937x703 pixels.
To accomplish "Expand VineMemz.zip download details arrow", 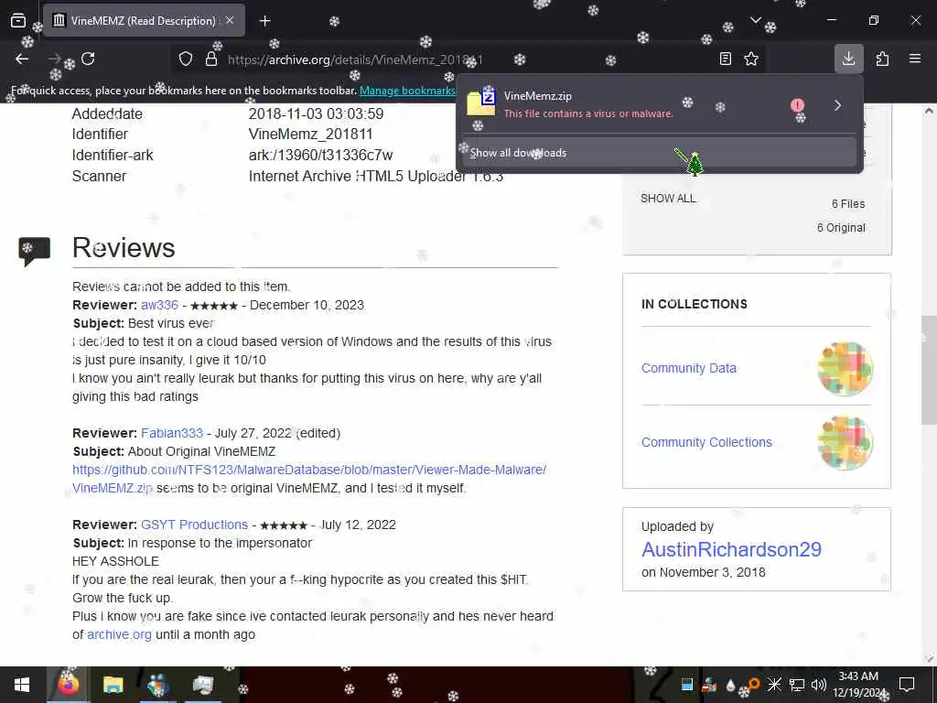I will coord(838,105).
